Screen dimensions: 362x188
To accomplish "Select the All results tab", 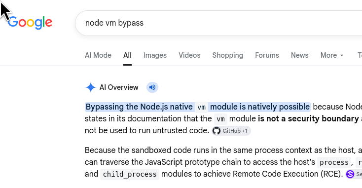I will coord(127,55).
